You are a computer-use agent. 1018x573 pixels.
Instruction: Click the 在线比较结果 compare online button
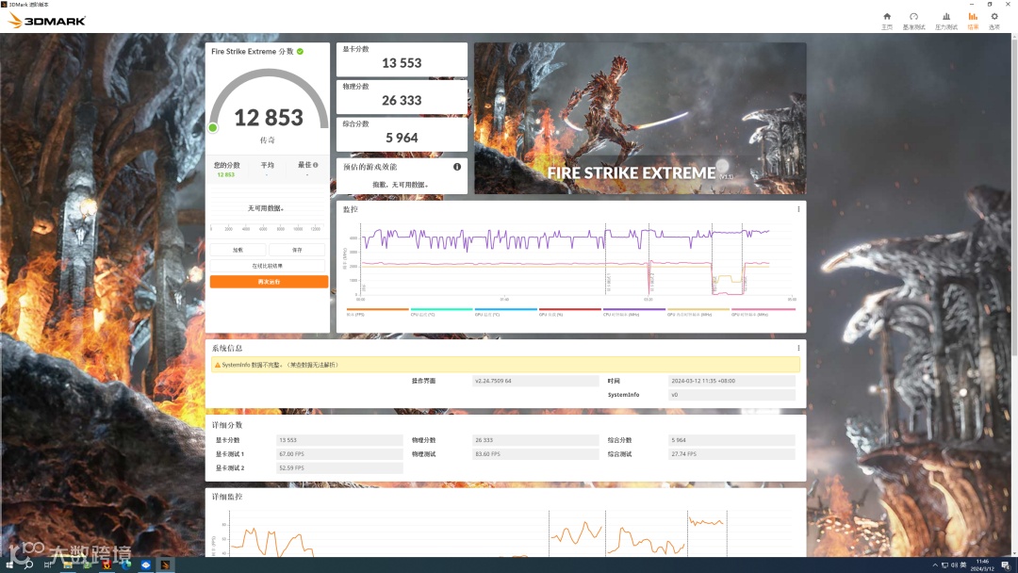[268, 266]
